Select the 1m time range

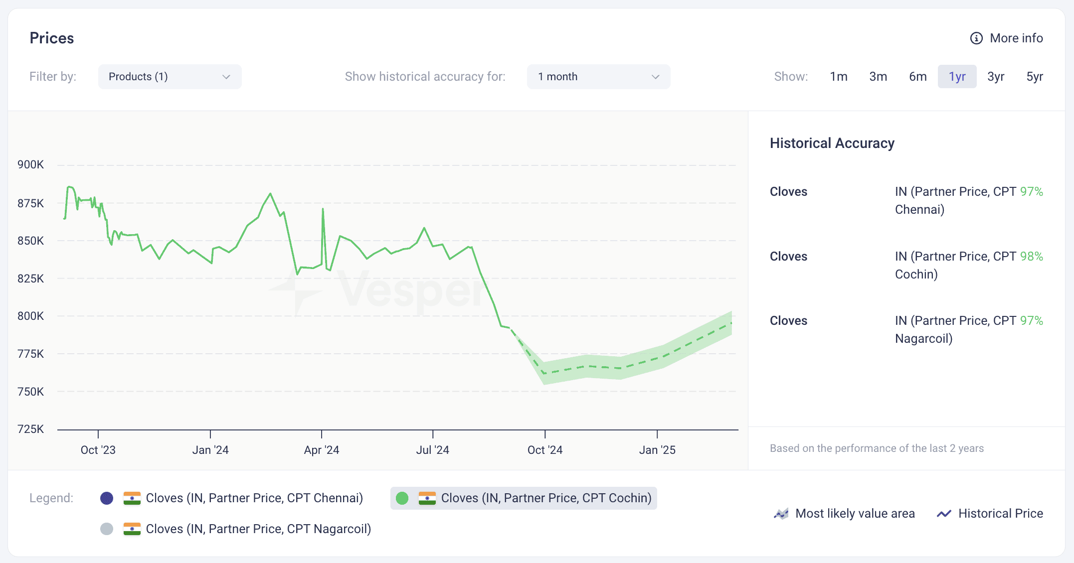point(839,77)
